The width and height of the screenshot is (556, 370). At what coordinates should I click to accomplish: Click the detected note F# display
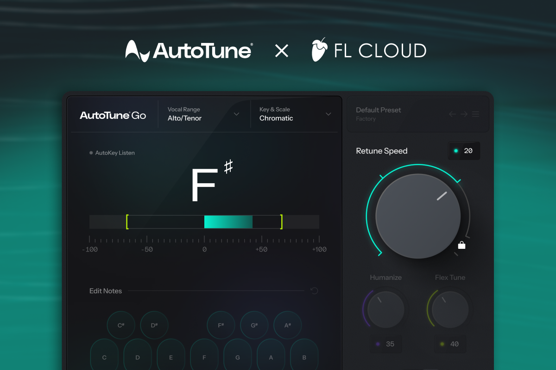[212, 182]
